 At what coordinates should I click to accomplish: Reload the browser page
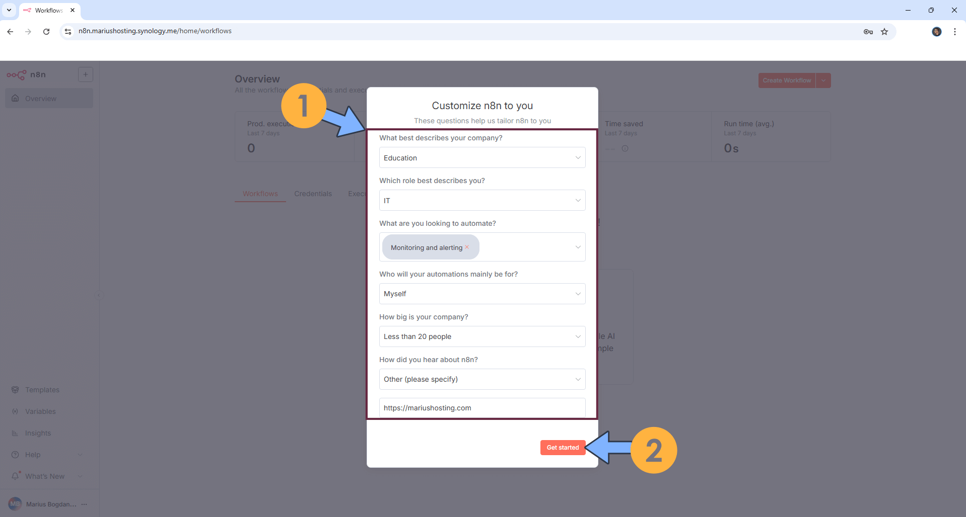point(46,32)
